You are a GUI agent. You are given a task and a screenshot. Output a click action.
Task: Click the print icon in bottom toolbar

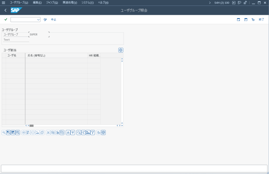click(103, 133)
